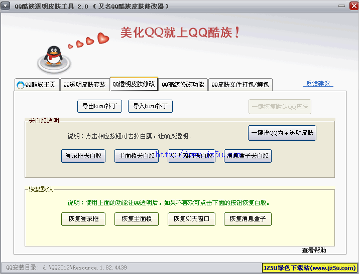Click the 导入kuzu补丁 button

coord(150,106)
